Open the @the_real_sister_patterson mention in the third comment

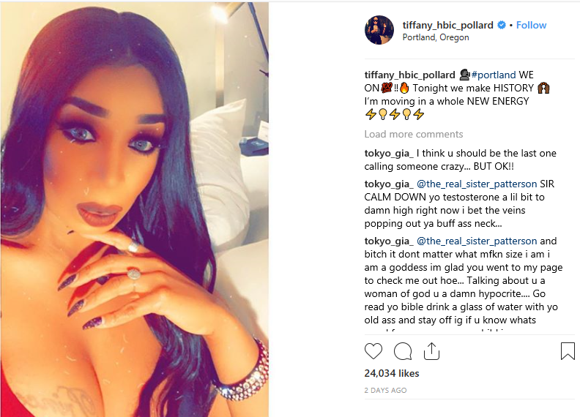pyautogui.click(x=477, y=241)
